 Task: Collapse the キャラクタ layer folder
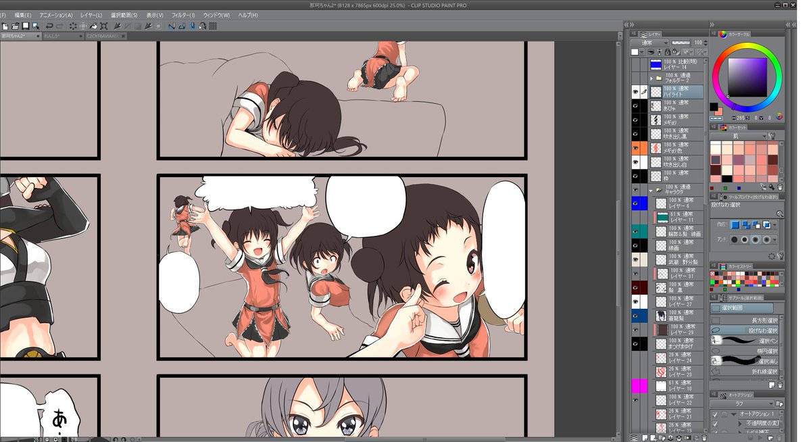tap(650, 191)
